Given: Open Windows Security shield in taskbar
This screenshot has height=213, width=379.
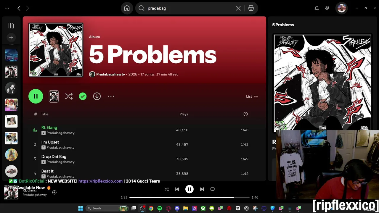Looking at the screenshot, I should pos(272,208).
